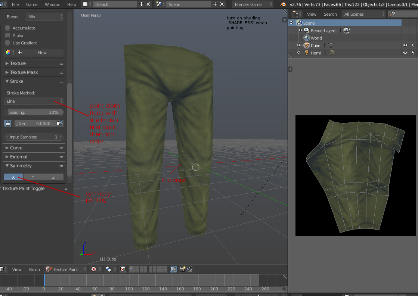Open the Texture Paint mode dropdown
418x296 pixels.
coord(66,269)
